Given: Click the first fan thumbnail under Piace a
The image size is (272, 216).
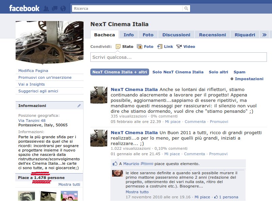Looking at the screenshot, I should pos(26,196).
